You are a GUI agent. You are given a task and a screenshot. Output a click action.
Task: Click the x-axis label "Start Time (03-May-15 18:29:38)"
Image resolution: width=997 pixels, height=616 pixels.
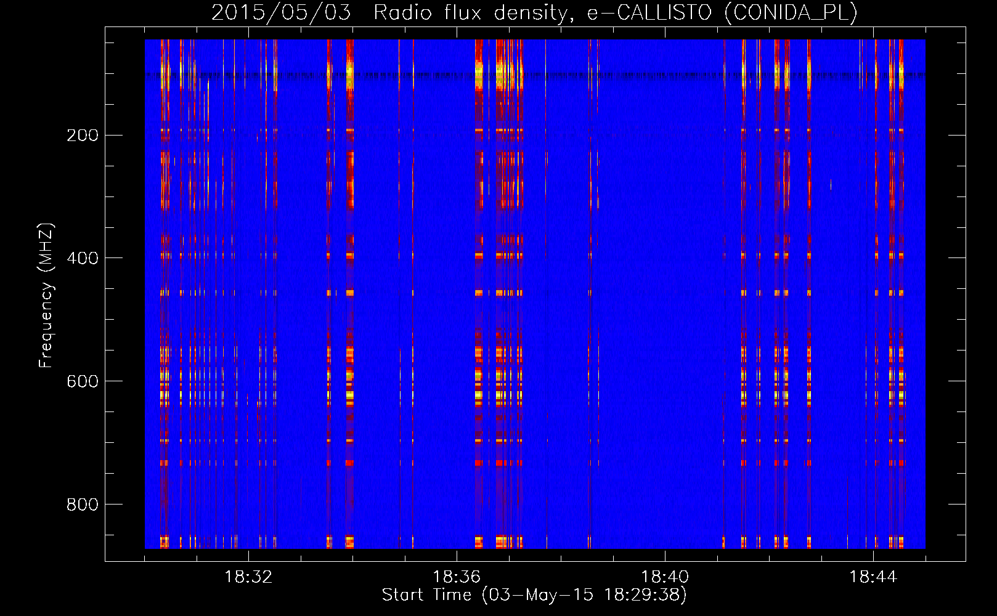tap(534, 595)
